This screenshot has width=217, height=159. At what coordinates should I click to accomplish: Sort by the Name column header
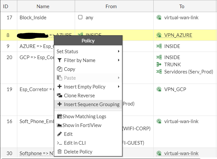(43, 6)
